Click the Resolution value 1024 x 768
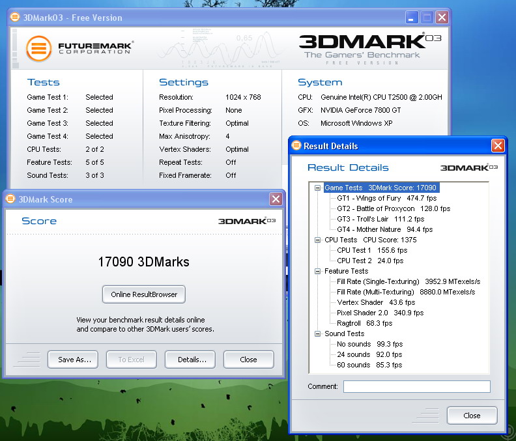516x441 pixels. (x=243, y=97)
